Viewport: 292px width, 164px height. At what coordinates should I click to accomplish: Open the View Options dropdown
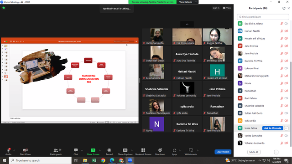coord(188,2)
